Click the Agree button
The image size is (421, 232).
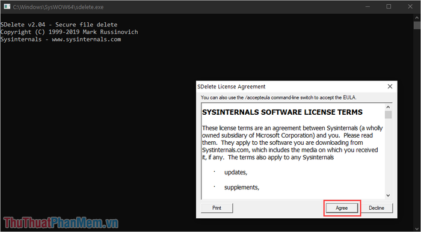(342, 208)
